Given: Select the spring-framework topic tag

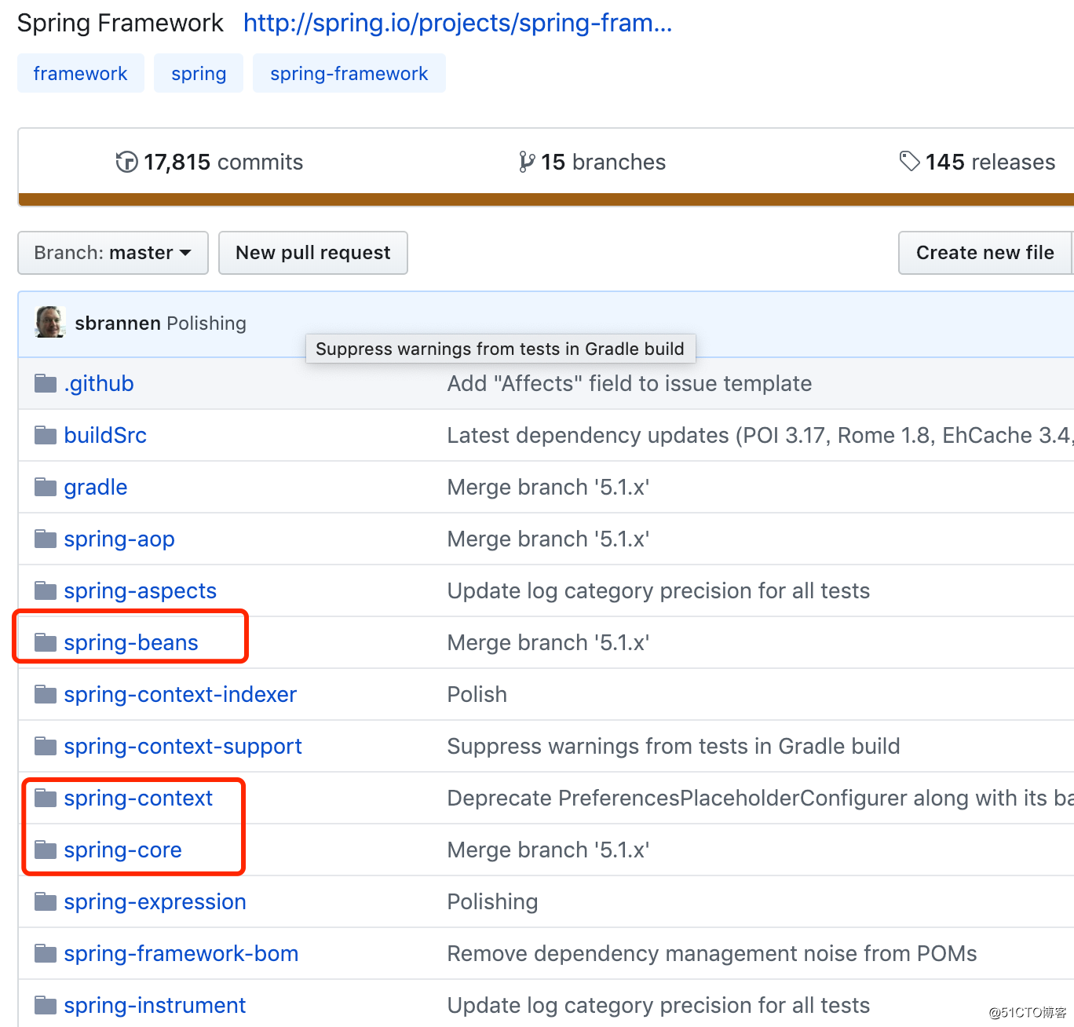Looking at the screenshot, I should [349, 73].
